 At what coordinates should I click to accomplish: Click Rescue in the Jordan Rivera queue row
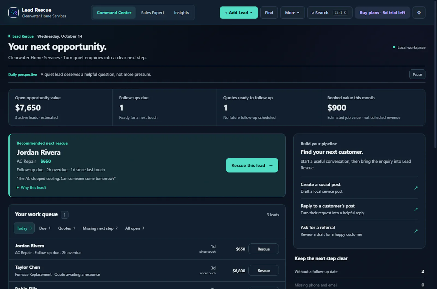tap(264, 249)
